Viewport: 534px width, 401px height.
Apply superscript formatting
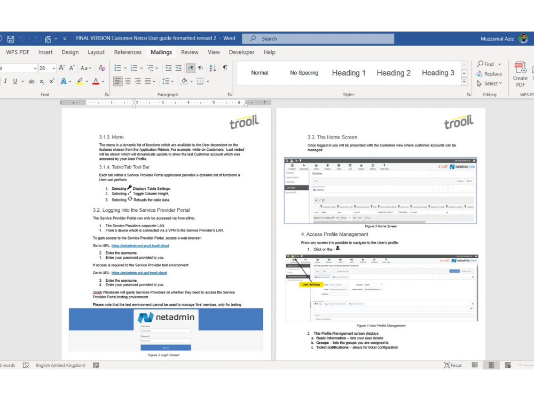click(52, 81)
